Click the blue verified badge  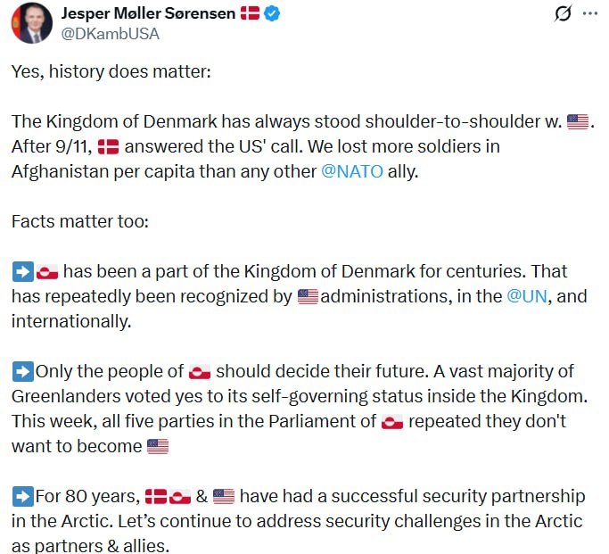[x=273, y=14]
